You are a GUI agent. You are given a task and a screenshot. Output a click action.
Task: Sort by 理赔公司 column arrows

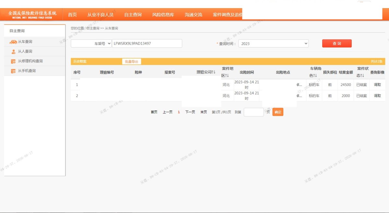point(214,72)
